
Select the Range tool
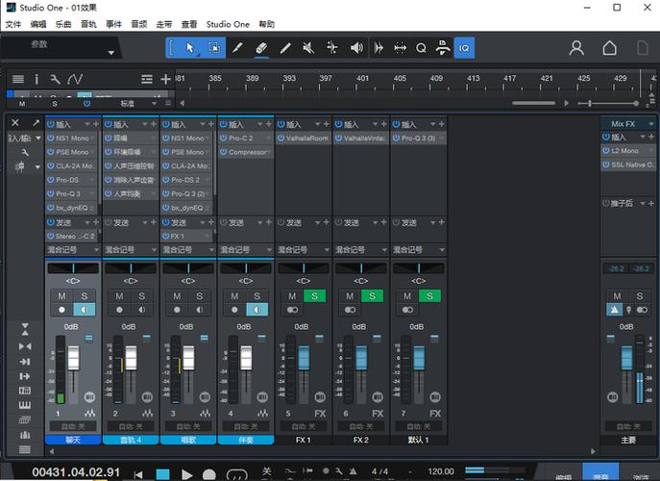coord(214,48)
